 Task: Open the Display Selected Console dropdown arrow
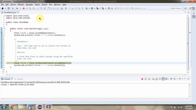(x=177, y=79)
